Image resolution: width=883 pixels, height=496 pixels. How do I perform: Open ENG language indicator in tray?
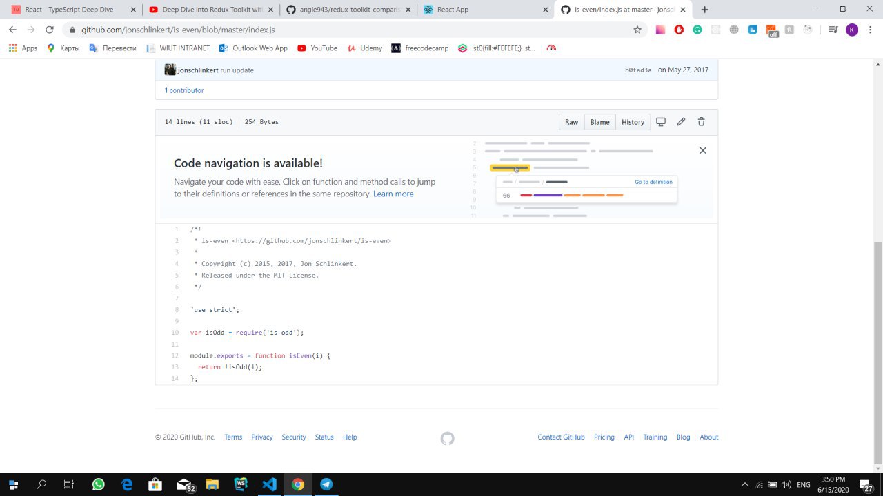[803, 485]
